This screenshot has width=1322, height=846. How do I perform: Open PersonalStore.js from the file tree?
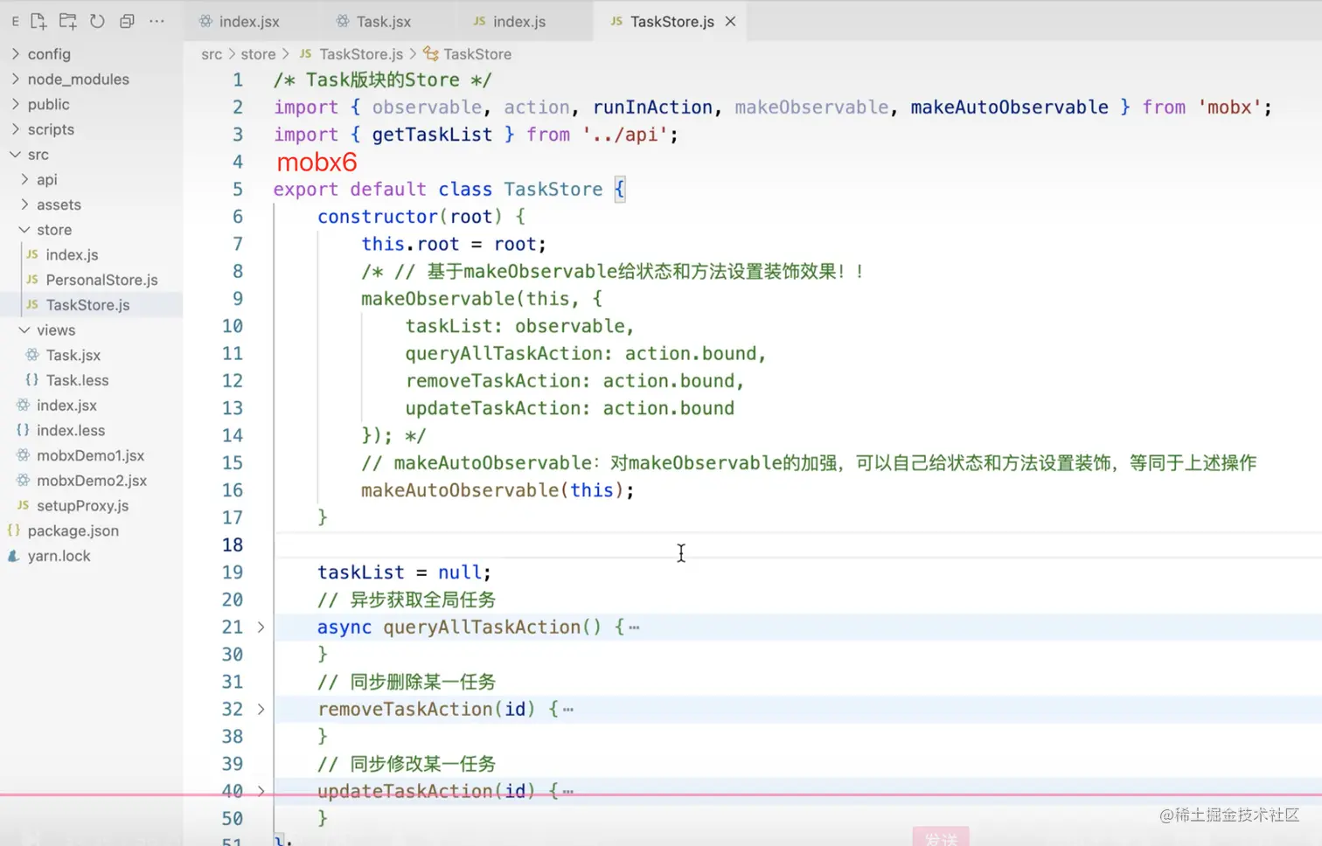[101, 280]
